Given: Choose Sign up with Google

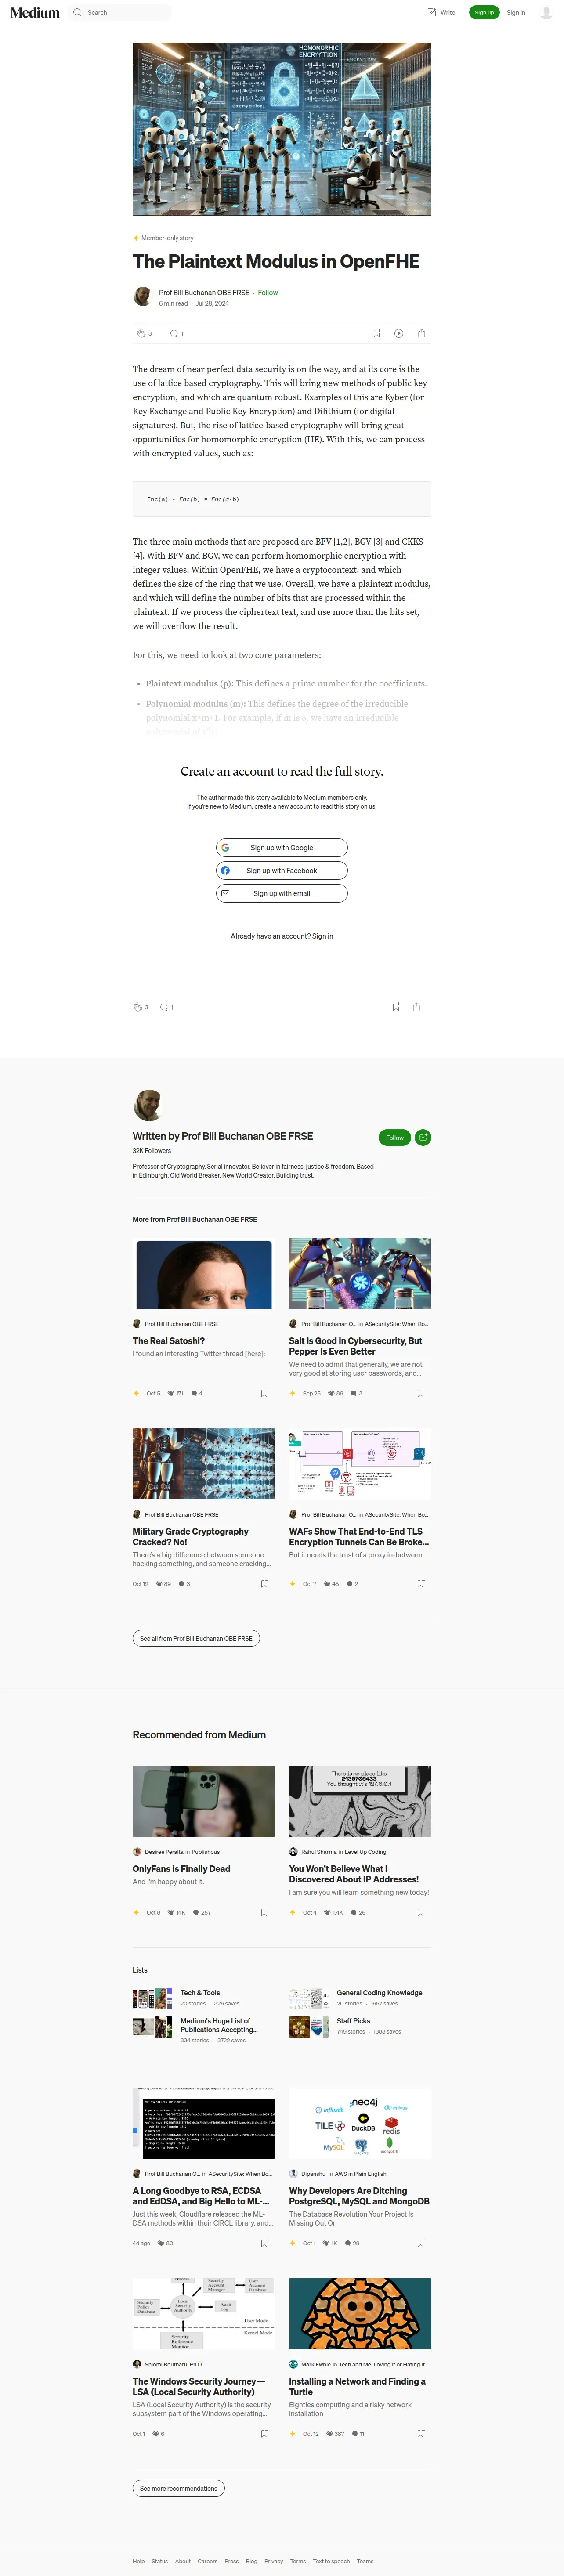Looking at the screenshot, I should pyautogui.click(x=282, y=847).
